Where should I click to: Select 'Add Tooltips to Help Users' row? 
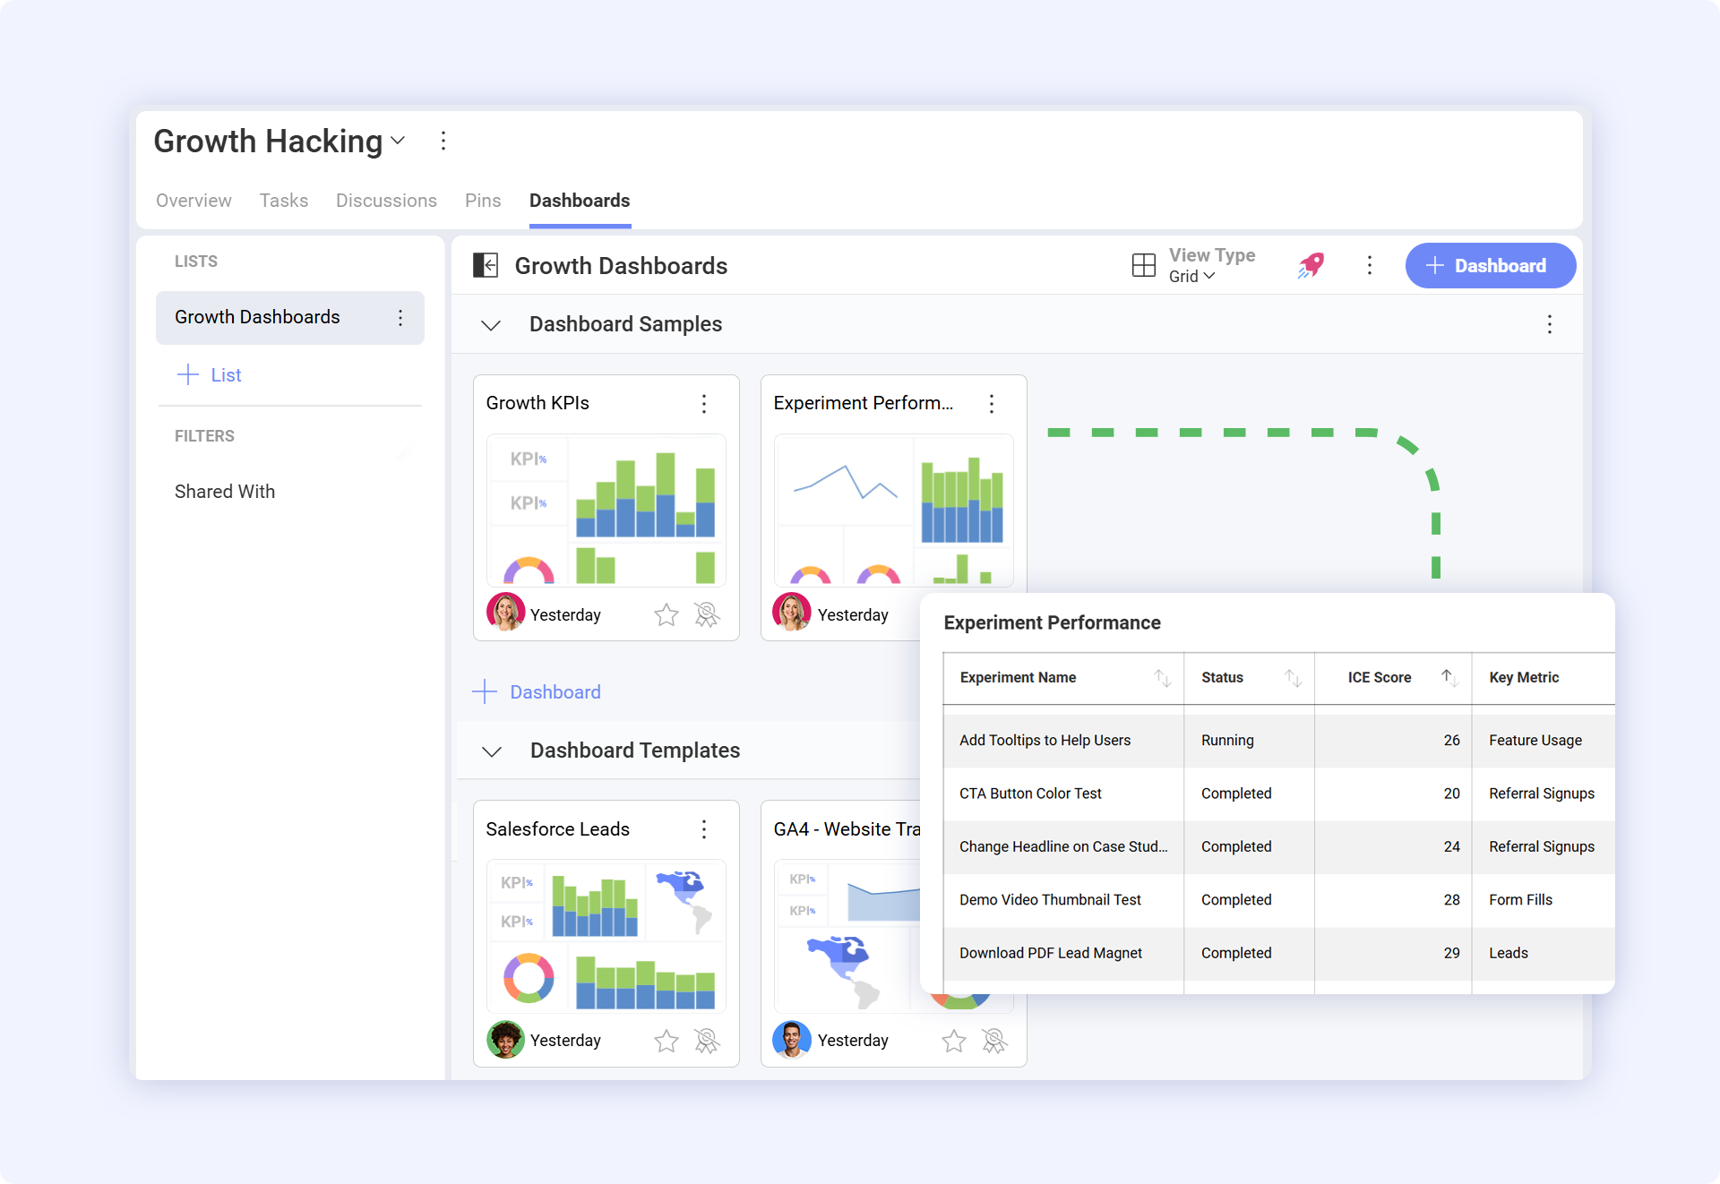pyautogui.click(x=1279, y=741)
